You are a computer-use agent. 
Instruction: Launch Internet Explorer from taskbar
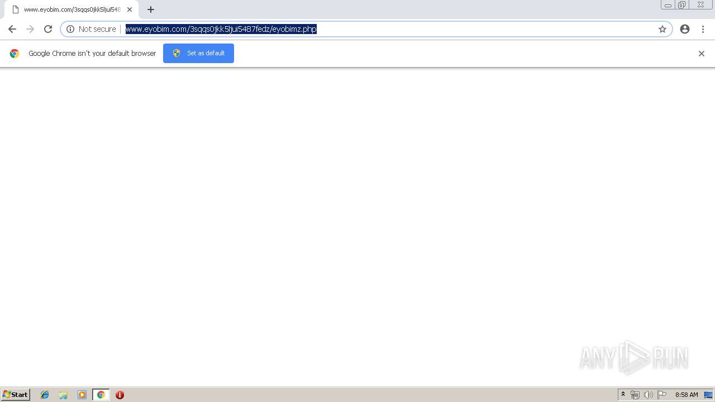45,395
